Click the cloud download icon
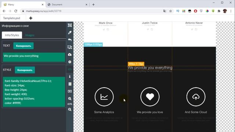The image size is (235, 132). (x=70, y=55)
